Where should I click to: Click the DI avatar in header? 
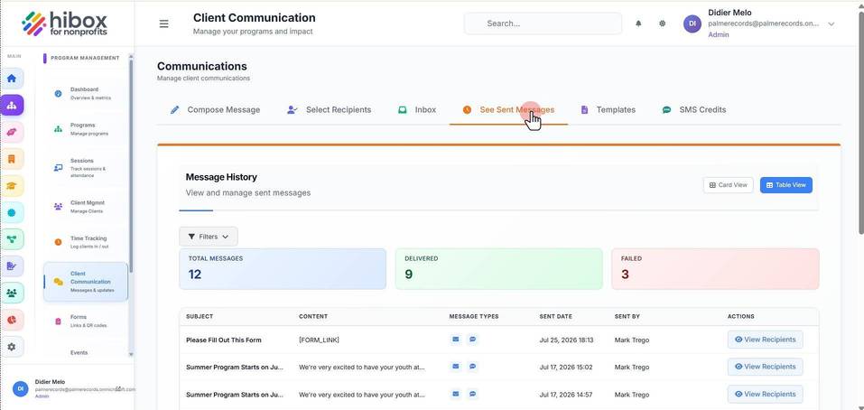point(692,23)
